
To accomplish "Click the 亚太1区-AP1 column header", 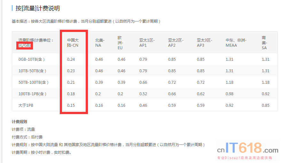I will [x=147, y=43].
